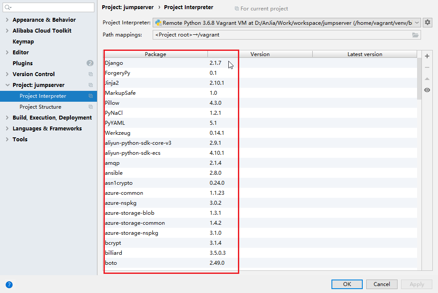This screenshot has width=438, height=293.
Task: Click version 2.8.0 in ansible row
Action: [215, 173]
